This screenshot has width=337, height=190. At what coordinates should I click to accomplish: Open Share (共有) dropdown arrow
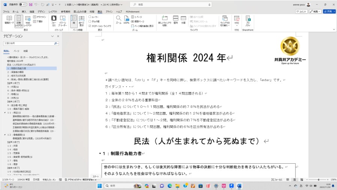tap(334, 11)
